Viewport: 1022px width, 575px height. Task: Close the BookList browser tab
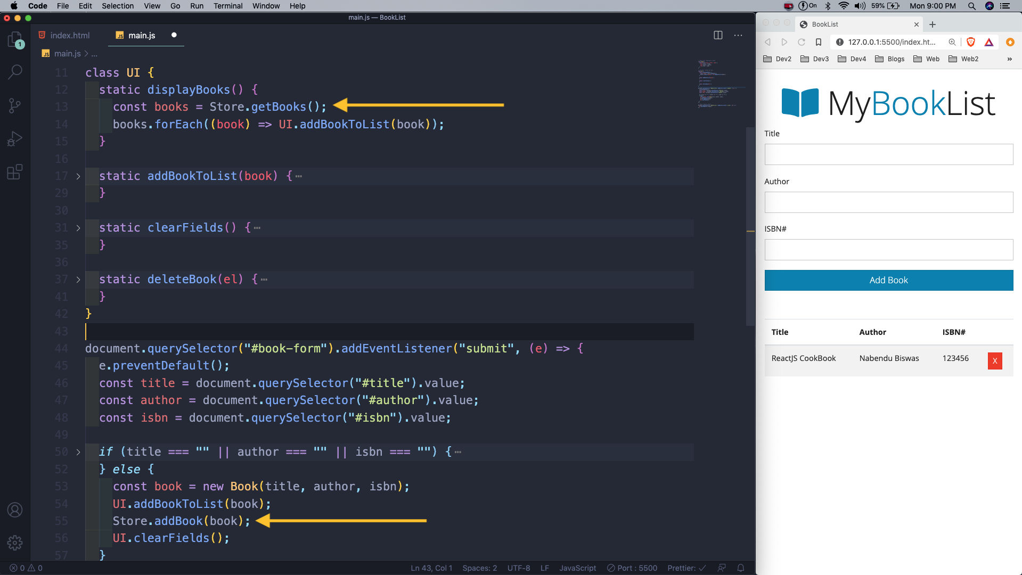tap(917, 24)
